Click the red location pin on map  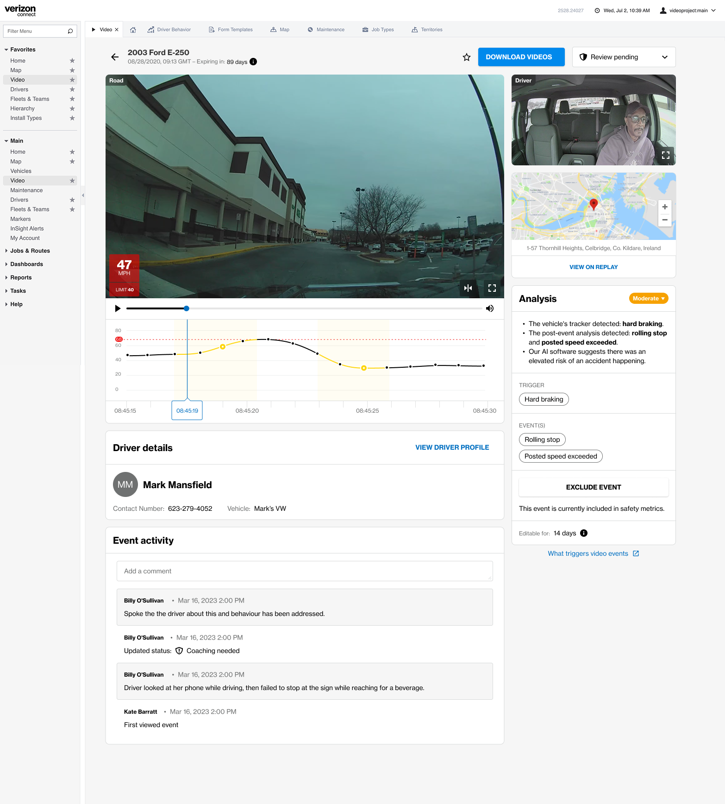point(594,204)
